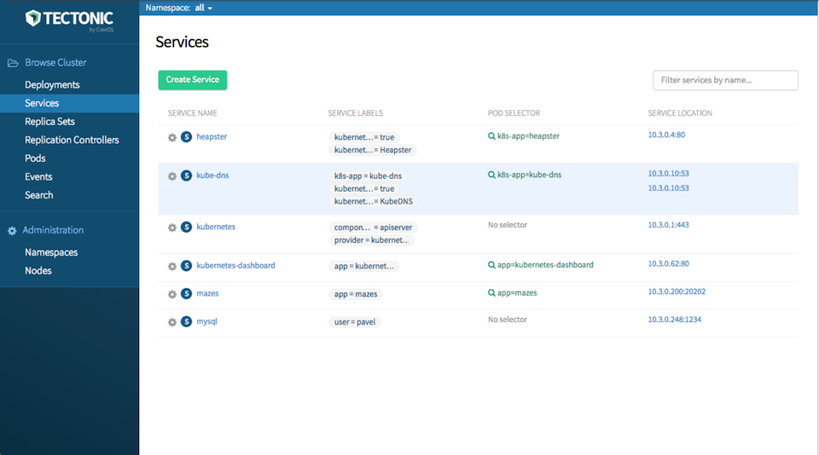The width and height of the screenshot is (819, 455).
Task: Open the gear menu for kube-dns
Action: coord(171,176)
